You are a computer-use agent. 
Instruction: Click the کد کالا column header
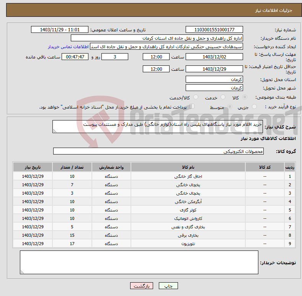[265, 167]
